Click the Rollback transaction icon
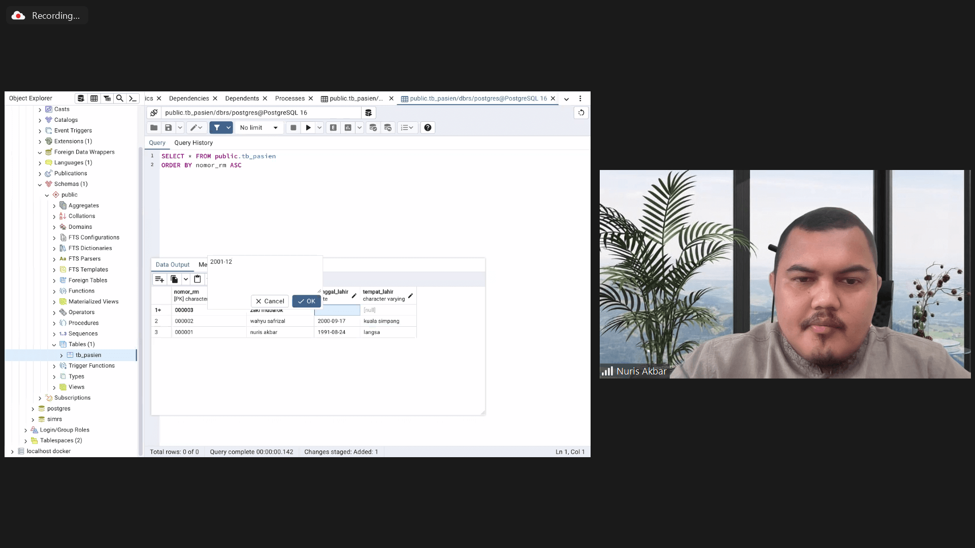The image size is (975, 548). pos(388,128)
